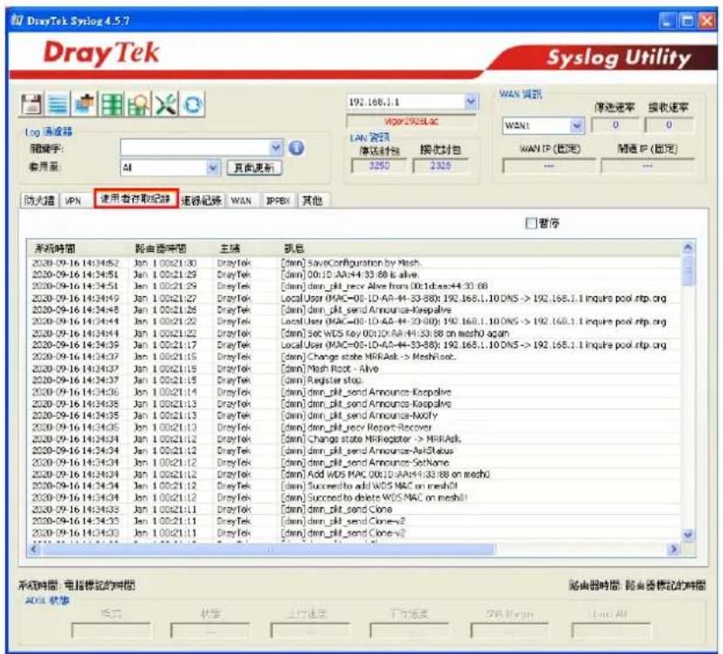Select the 'Set WDS Key' log row
This screenshot has width=723, height=654.
[354, 334]
